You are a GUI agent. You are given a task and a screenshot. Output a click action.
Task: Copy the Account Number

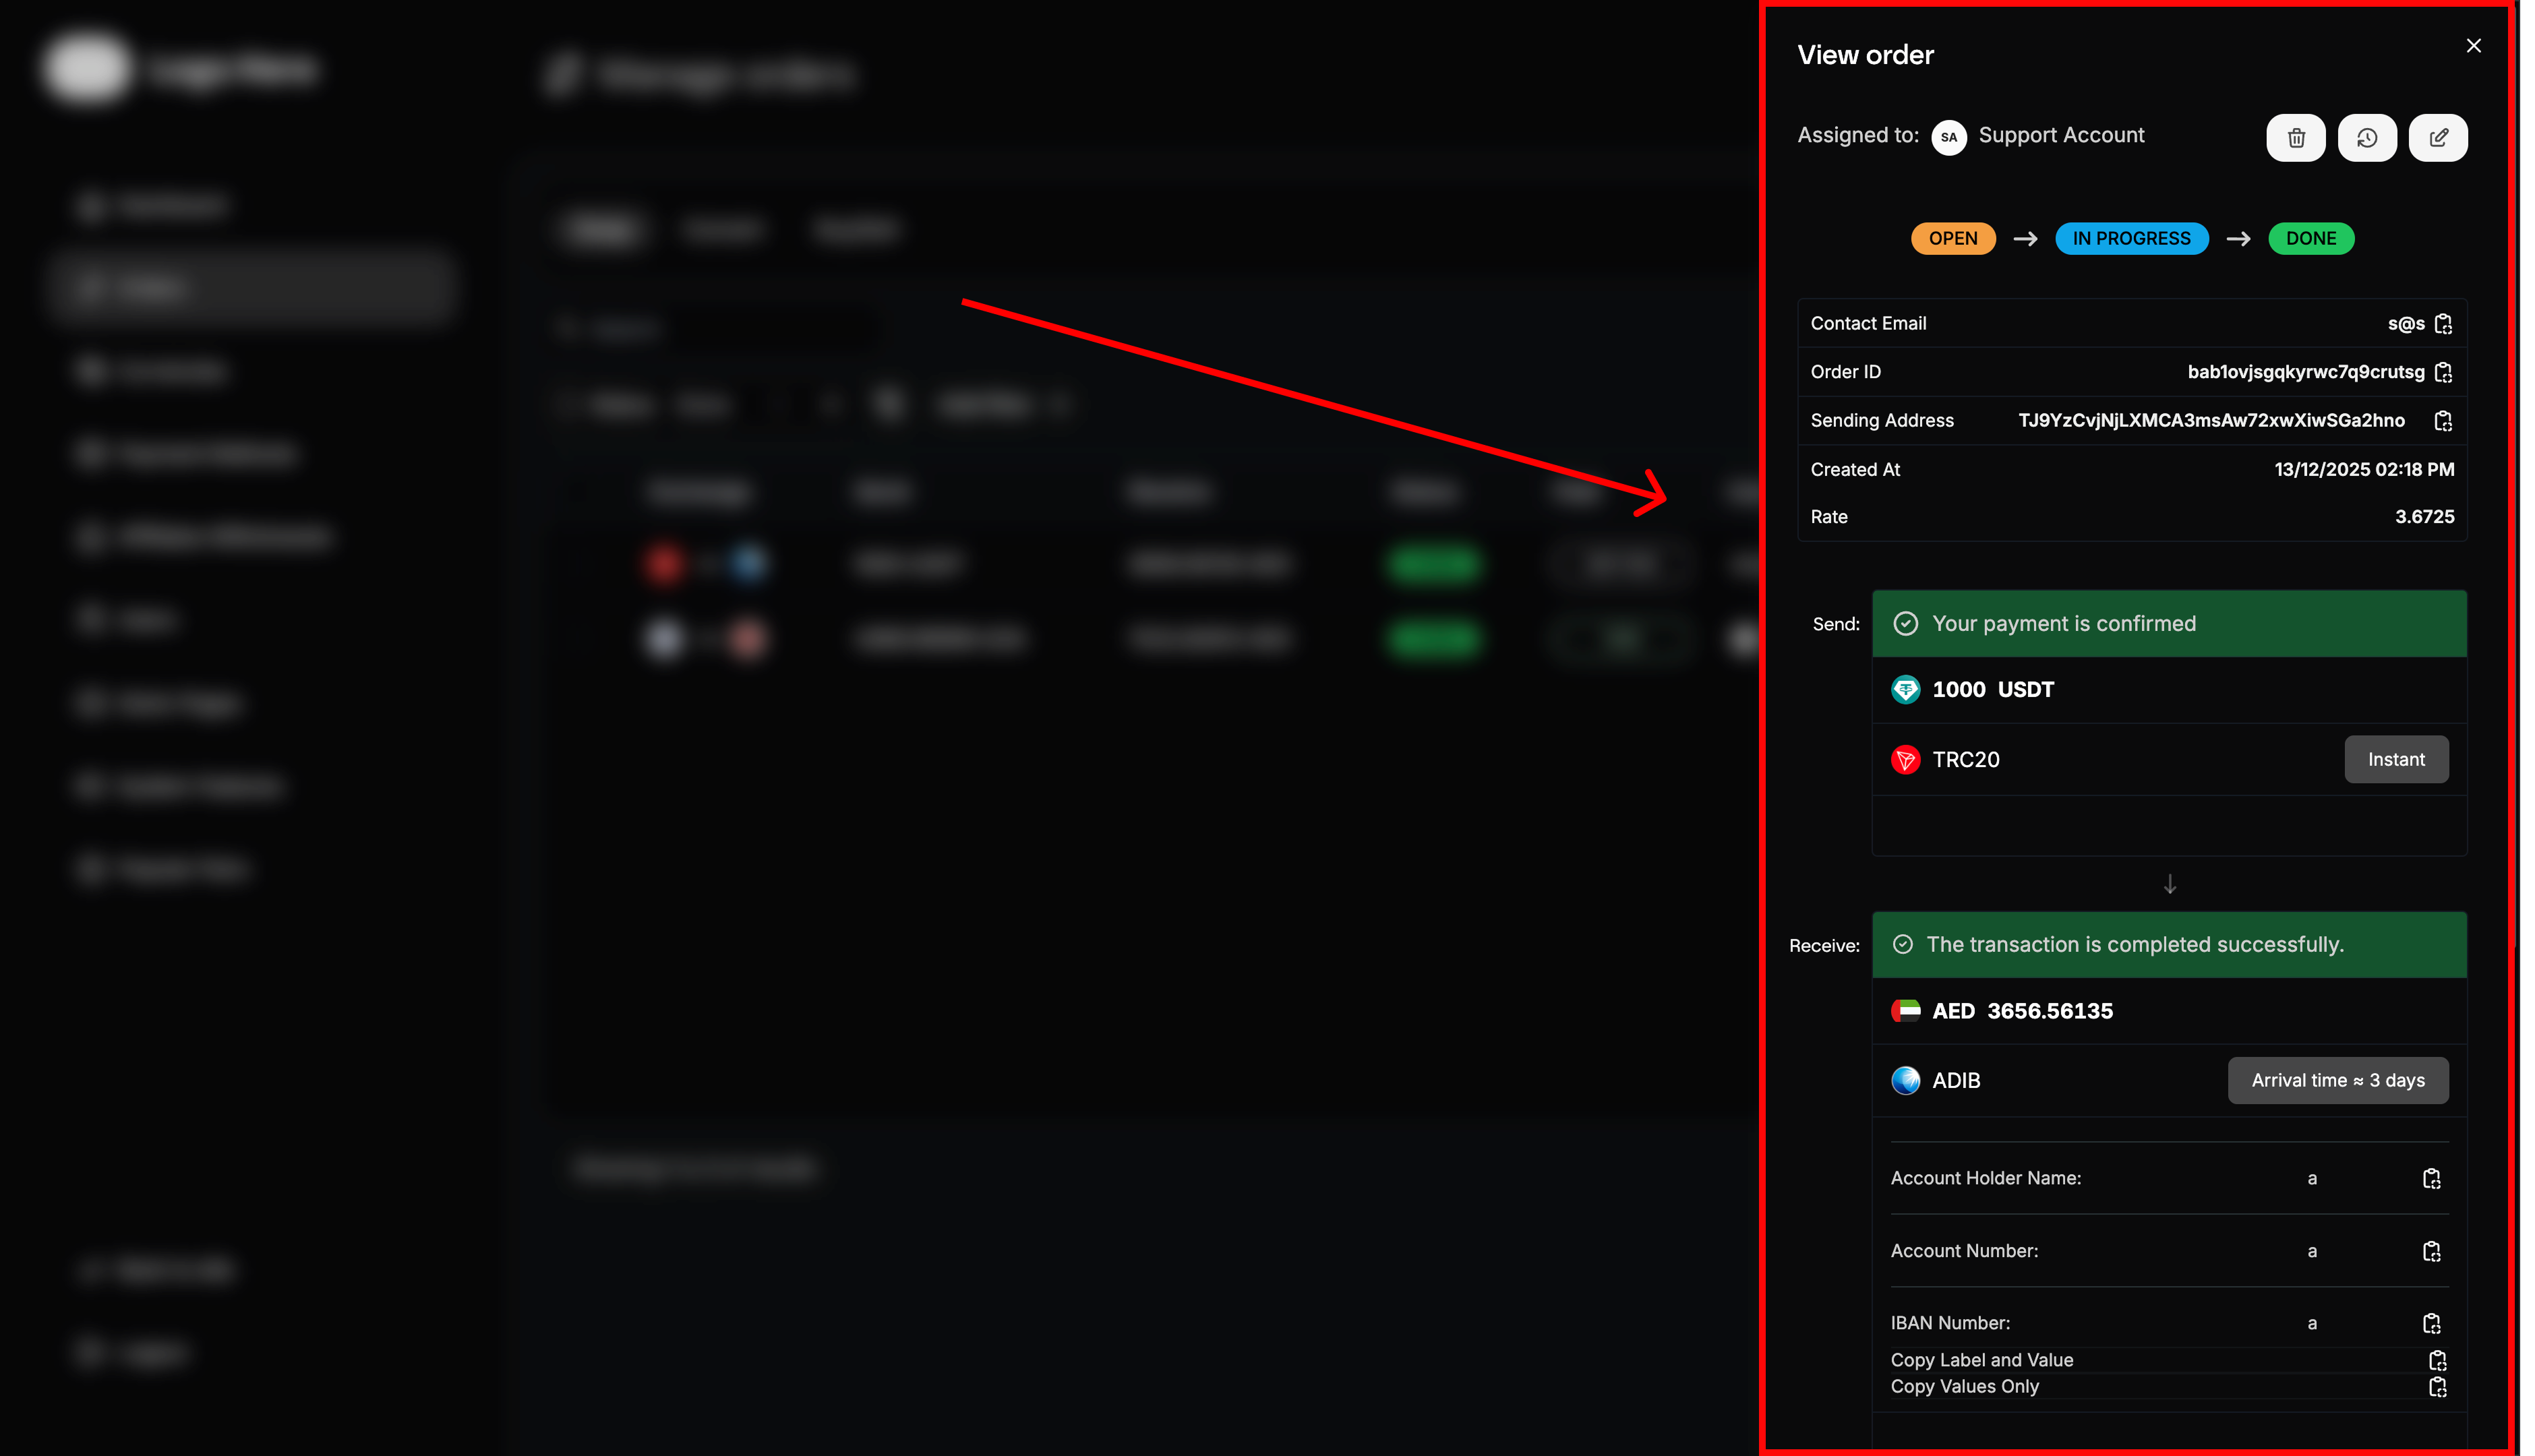click(x=2434, y=1251)
